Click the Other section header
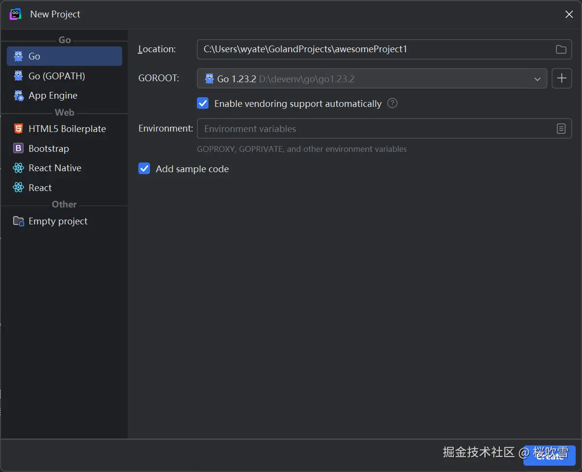Screen dimensions: 582x472 (x=64, y=204)
